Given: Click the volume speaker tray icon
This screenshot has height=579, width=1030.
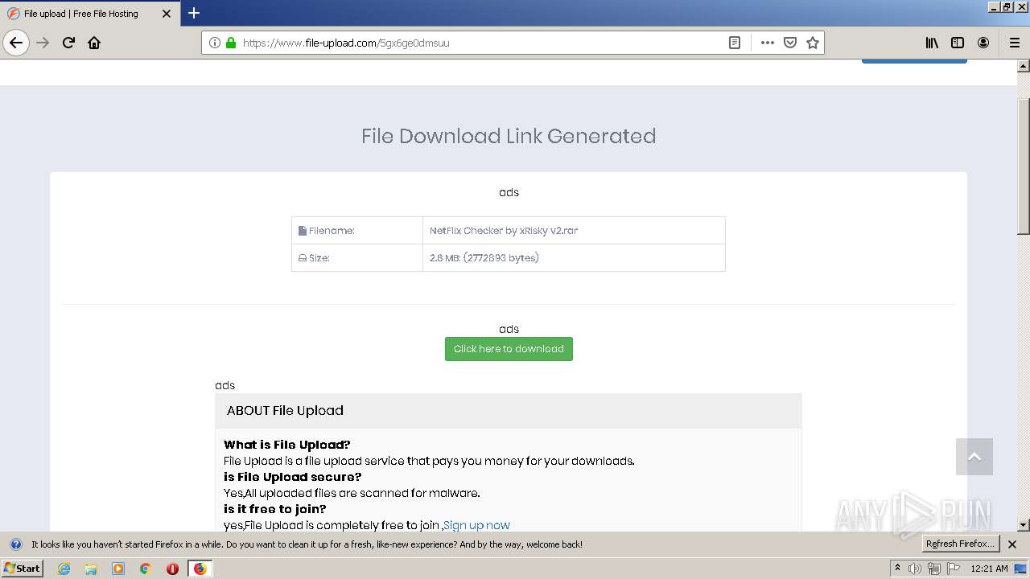Looking at the screenshot, I should click(x=915, y=569).
